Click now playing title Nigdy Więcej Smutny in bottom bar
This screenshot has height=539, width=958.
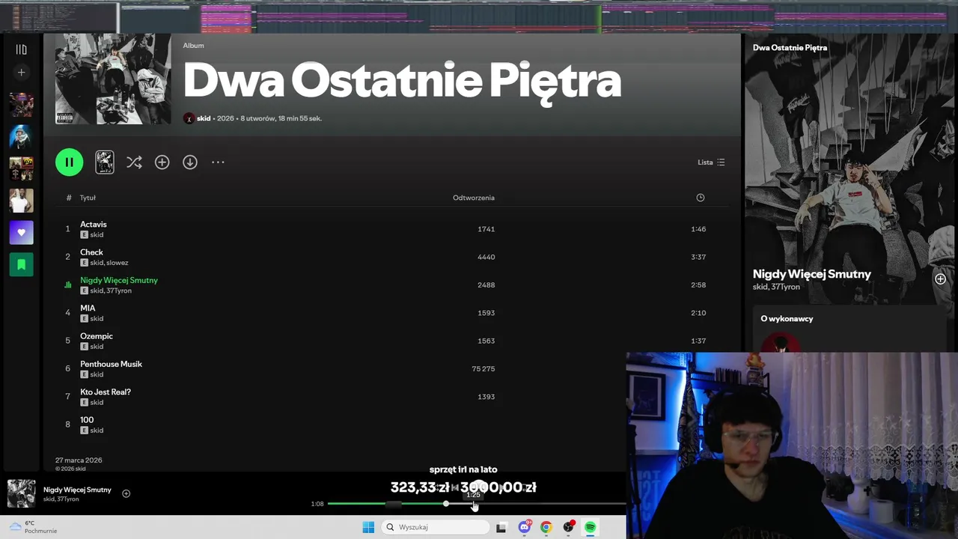point(77,490)
